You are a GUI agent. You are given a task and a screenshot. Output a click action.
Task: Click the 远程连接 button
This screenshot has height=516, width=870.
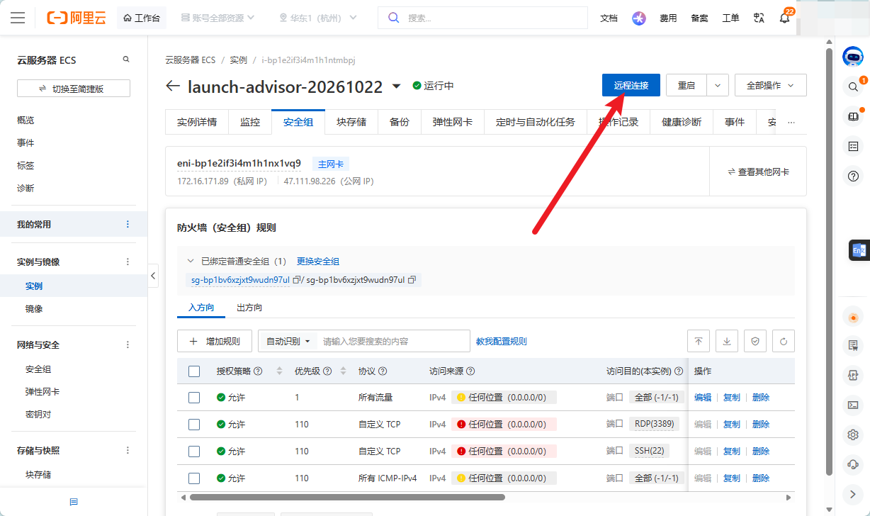[631, 85]
